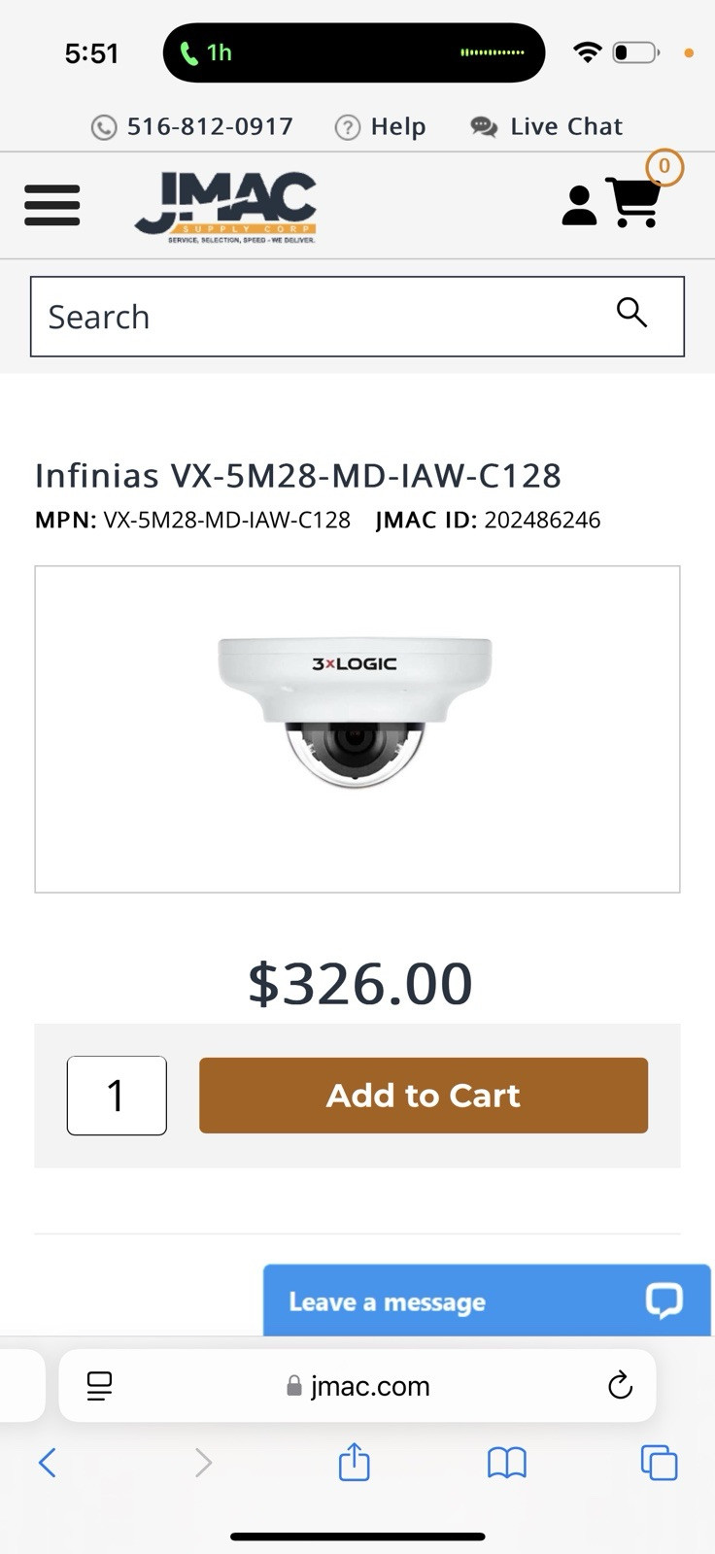The height and width of the screenshot is (1554, 715).
Task: Open Safari bookmarks
Action: tap(506, 1462)
